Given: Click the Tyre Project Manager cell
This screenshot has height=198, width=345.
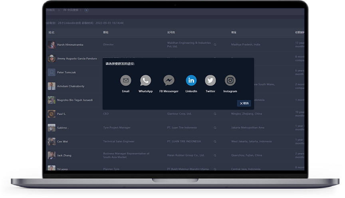Looking at the screenshot, I should point(117,128).
